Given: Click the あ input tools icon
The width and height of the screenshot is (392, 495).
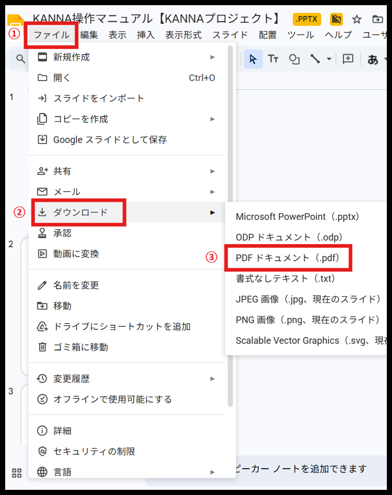Looking at the screenshot, I should pos(373,60).
